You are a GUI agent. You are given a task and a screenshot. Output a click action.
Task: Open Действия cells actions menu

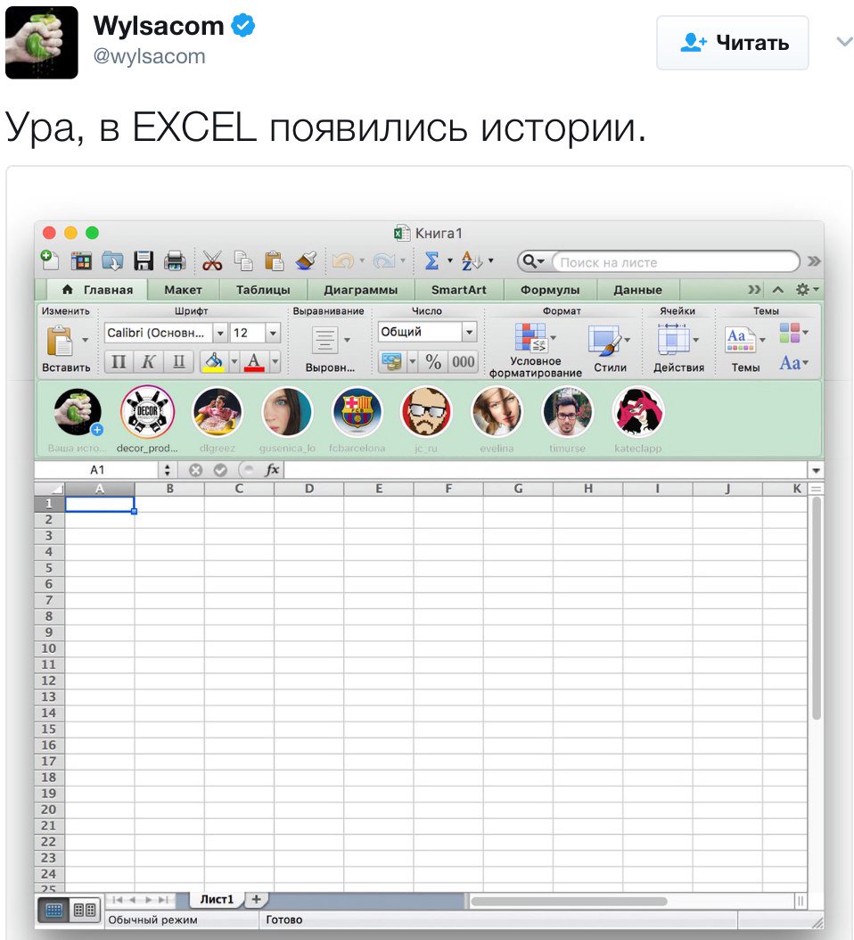click(678, 349)
